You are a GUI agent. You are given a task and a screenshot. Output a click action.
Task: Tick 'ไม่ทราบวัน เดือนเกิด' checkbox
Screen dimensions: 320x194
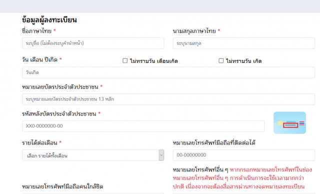tap(125, 61)
